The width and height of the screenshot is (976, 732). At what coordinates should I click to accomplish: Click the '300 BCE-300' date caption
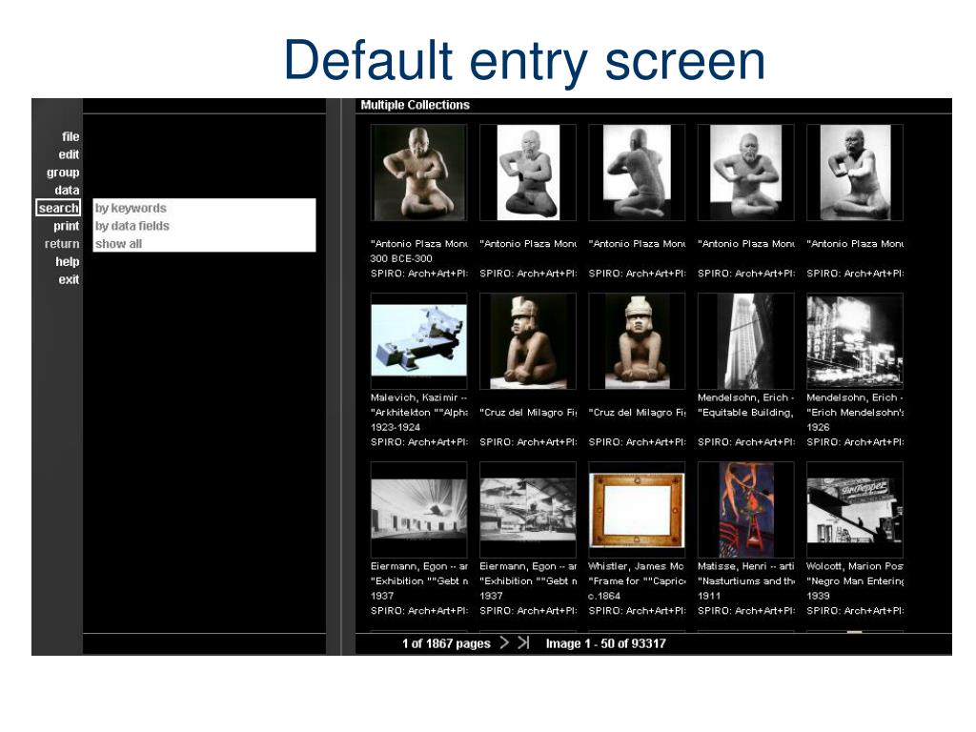pos(401,258)
